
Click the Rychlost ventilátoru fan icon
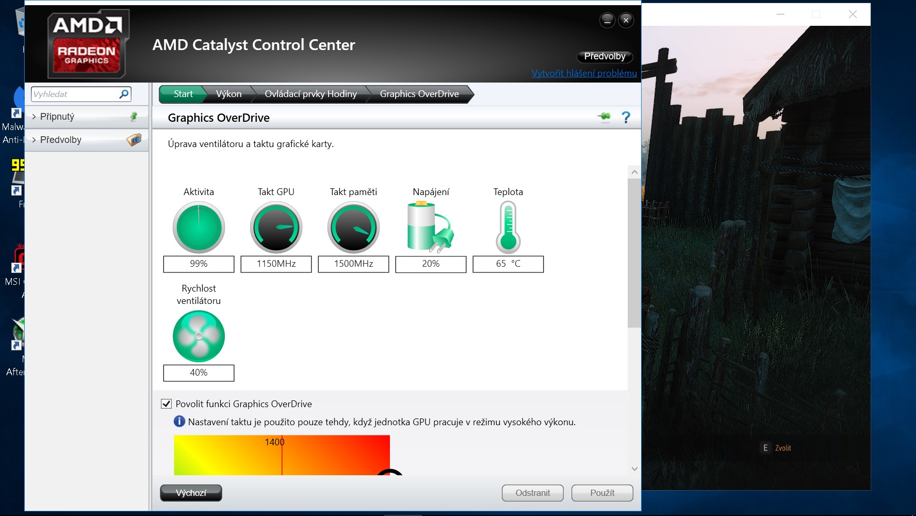click(x=199, y=336)
